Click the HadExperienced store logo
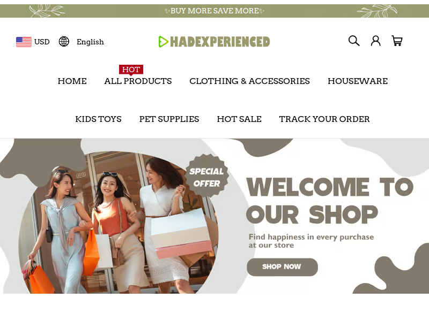This screenshot has height=321, width=429. [214, 42]
